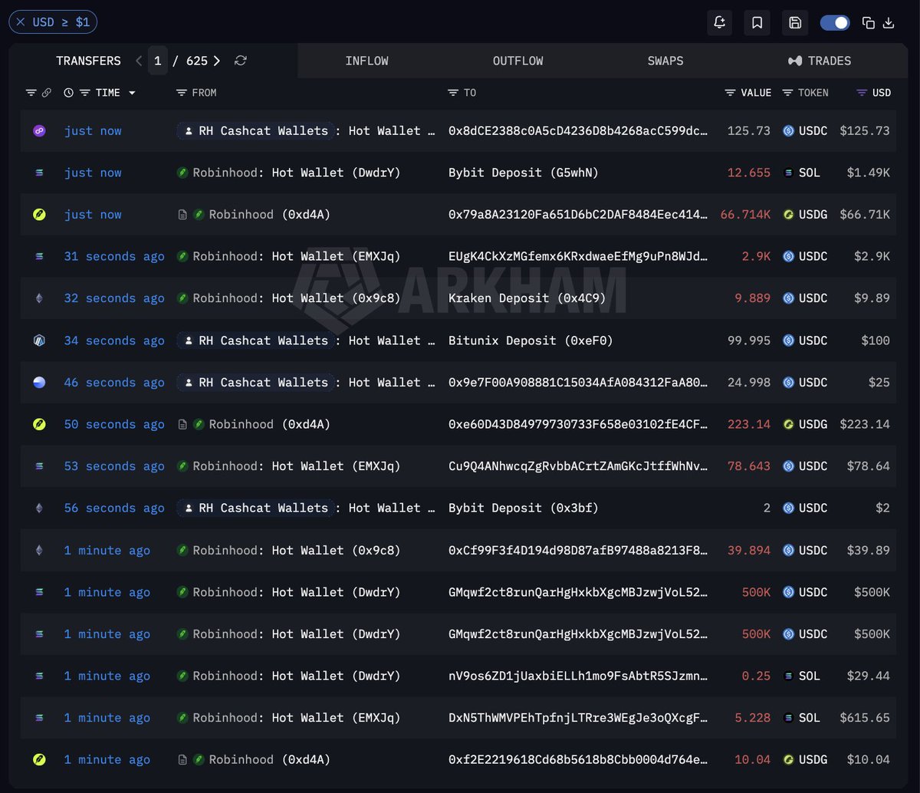The width and height of the screenshot is (920, 793).
Task: Click the copy icon at top right
Action: point(869,22)
